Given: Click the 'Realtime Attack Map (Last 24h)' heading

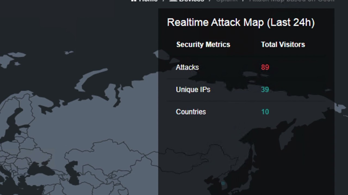Looking at the screenshot, I should click(x=241, y=22).
